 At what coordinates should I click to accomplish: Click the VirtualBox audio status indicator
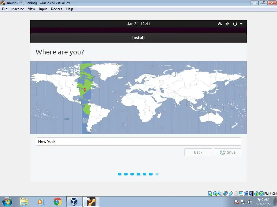(x=220, y=194)
